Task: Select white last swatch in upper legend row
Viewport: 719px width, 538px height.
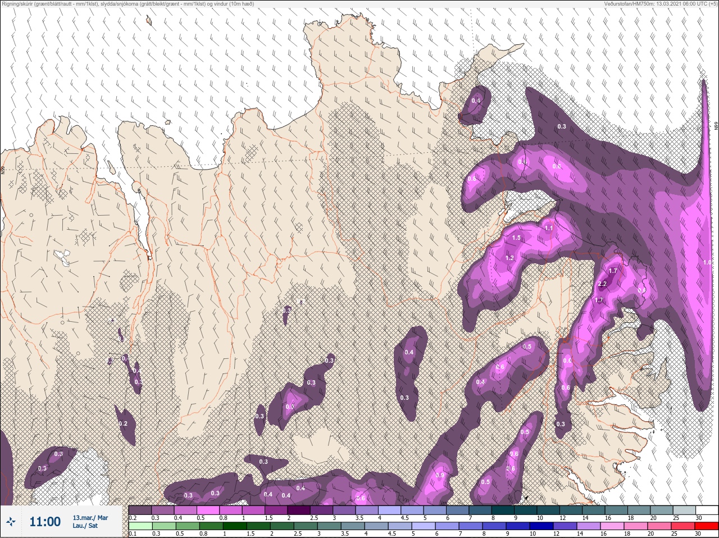Action: point(707,510)
